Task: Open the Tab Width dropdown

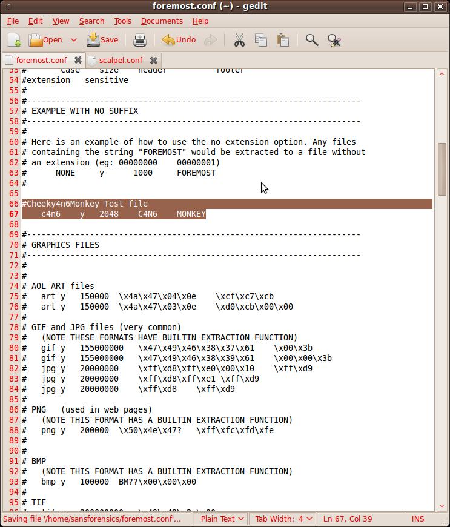Action: [x=283, y=519]
